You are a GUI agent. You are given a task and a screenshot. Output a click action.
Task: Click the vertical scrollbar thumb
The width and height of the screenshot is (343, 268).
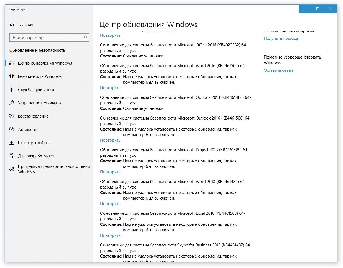coord(336,90)
